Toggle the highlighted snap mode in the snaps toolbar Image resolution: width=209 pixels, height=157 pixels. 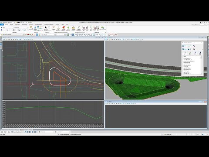tap(73, 34)
